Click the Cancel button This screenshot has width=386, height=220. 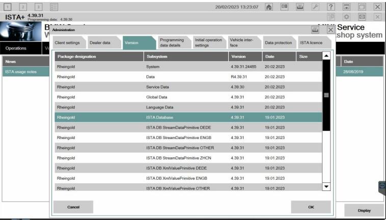73,207
